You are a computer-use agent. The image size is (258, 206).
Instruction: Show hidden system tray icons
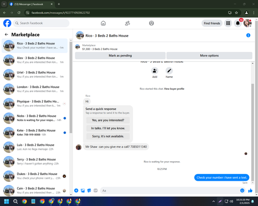(214, 201)
